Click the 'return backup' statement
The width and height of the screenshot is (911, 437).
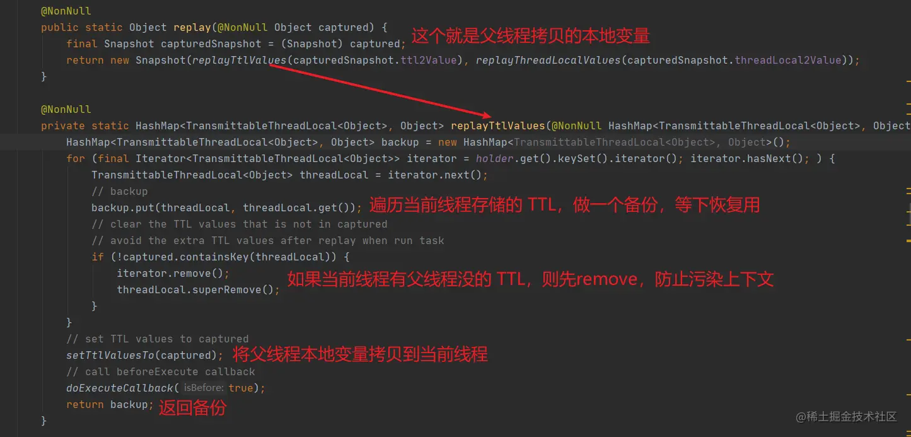[x=110, y=404]
